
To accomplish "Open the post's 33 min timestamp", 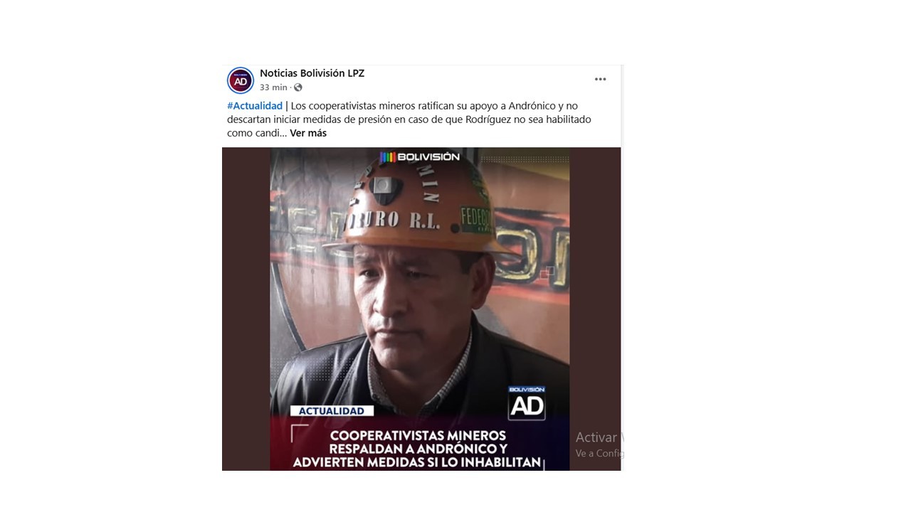I will 273,87.
